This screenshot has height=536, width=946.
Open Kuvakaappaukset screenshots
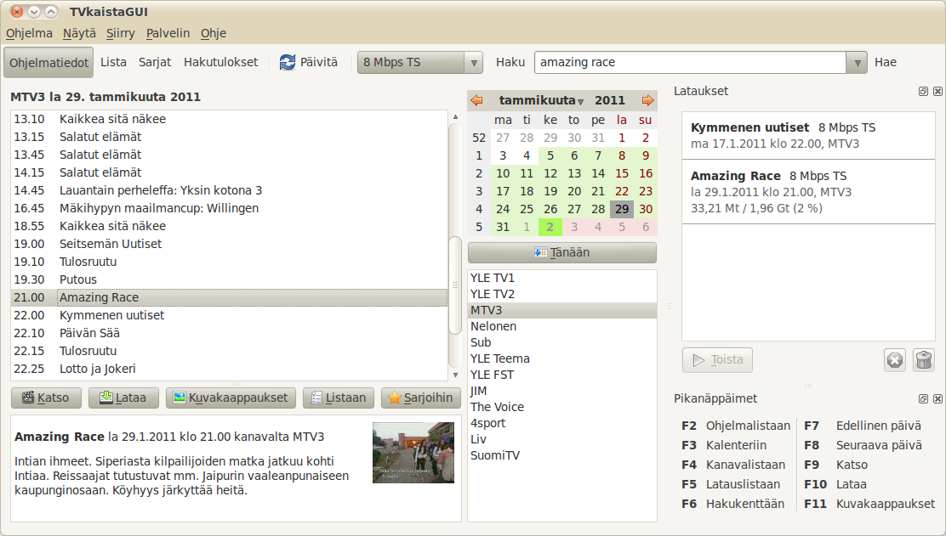[x=231, y=398]
